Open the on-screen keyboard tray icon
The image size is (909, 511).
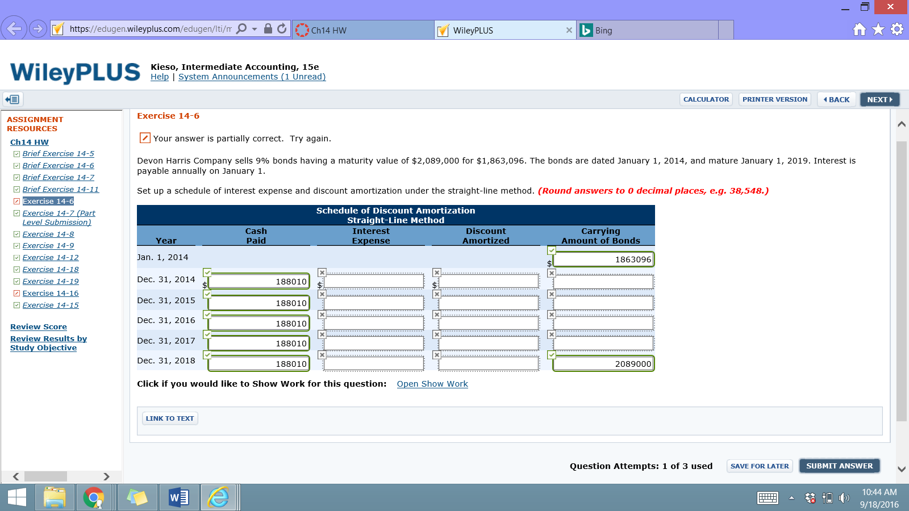[x=768, y=498]
